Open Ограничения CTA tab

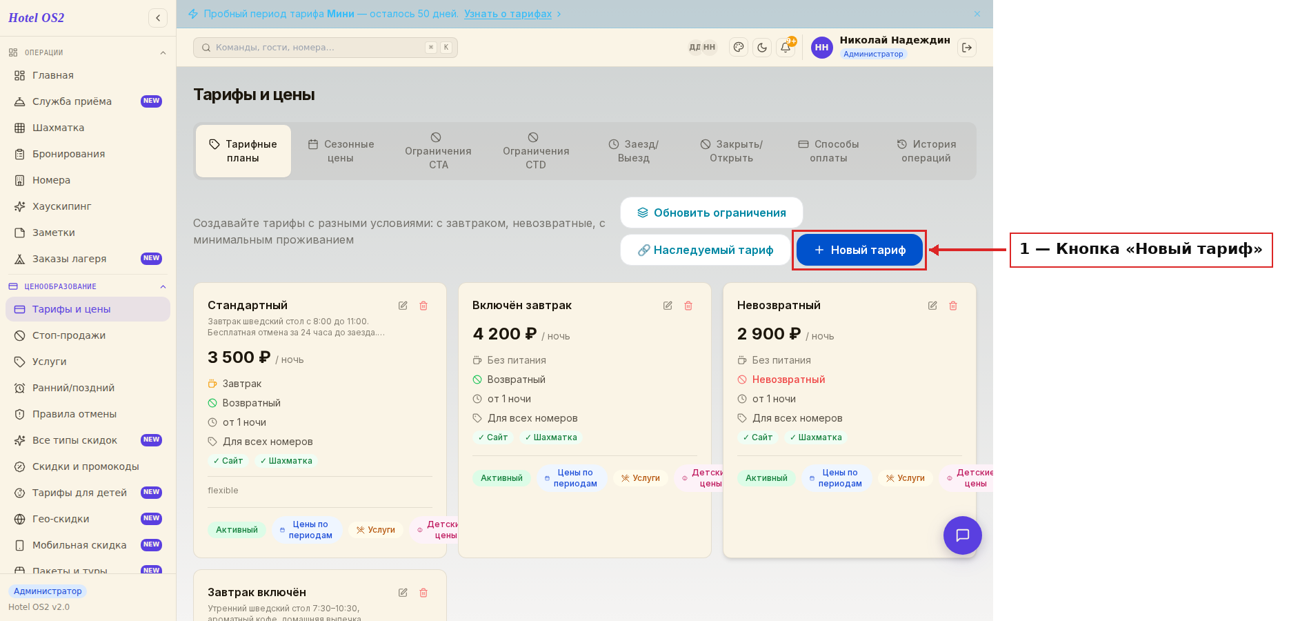pyautogui.click(x=438, y=151)
